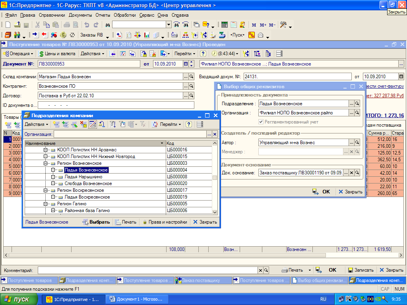This screenshot has height=305, width=407.
Task: Click the M+ memory button
Action: coord(263,25)
